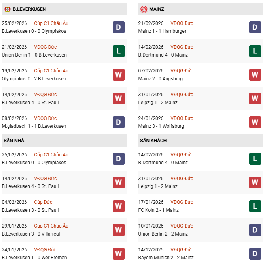The image size is (265, 264).
Task: Click win badge for Mainz 2-0 Augsburg
Action: [255, 75]
